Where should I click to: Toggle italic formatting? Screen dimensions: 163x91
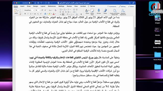pyautogui.click(x=28, y=14)
